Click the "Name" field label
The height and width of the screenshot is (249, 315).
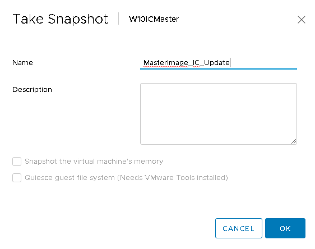[22, 63]
